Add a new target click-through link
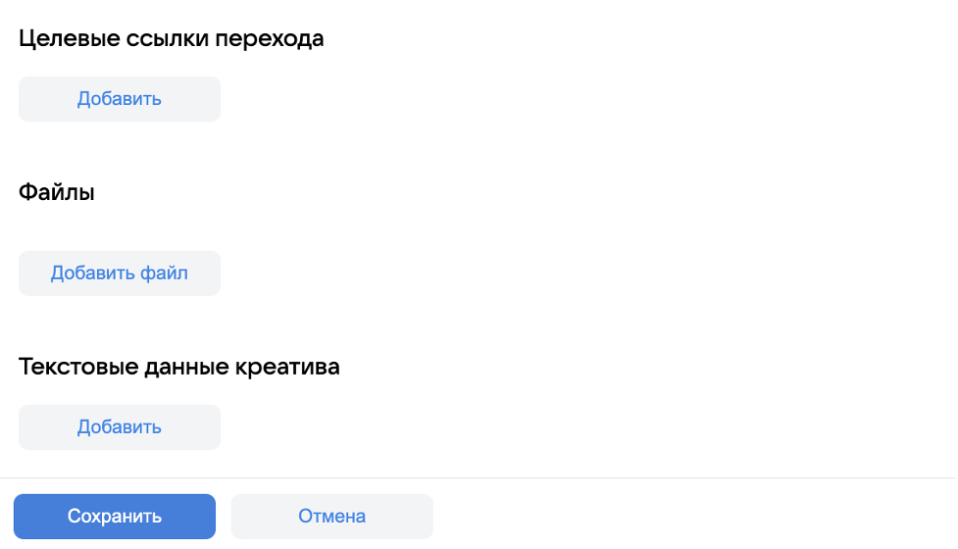 click(120, 99)
